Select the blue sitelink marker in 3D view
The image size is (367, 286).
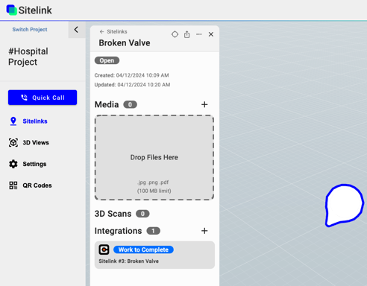[345, 205]
